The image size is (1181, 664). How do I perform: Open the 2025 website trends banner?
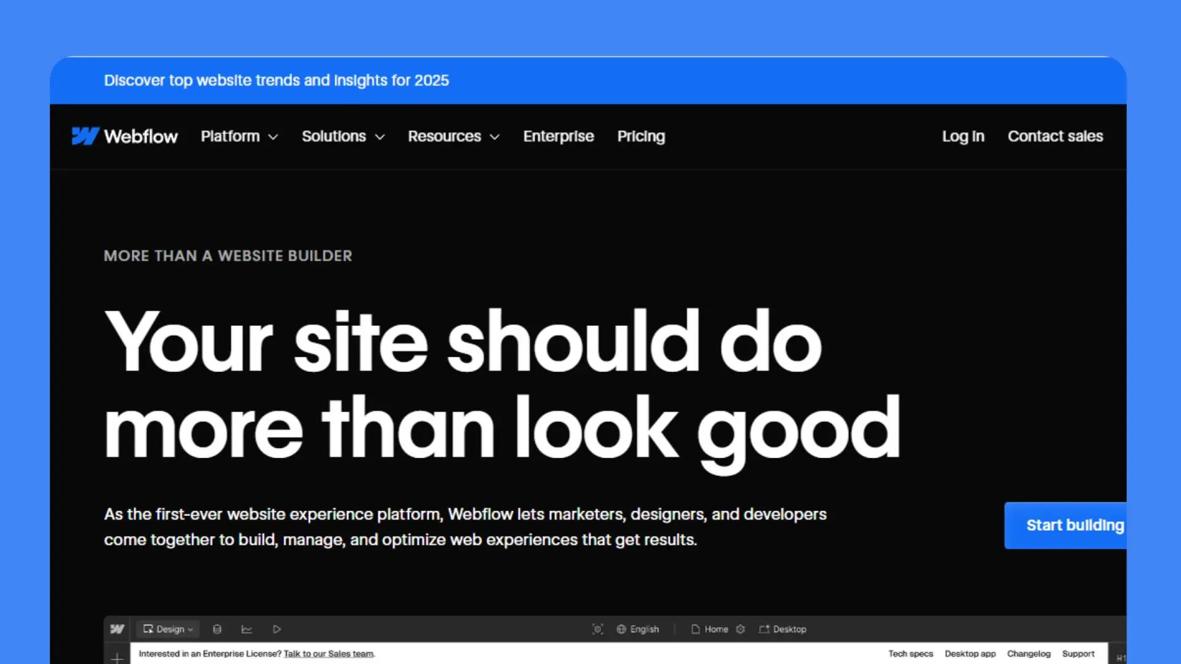[x=276, y=81]
